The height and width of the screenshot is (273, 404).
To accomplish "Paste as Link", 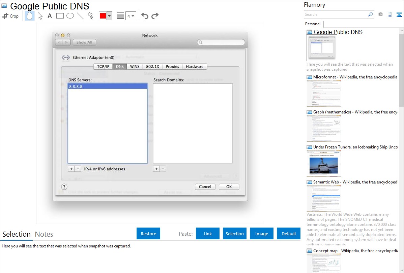I will (x=208, y=234).
